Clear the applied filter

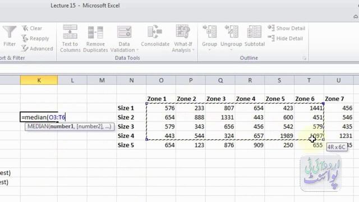(32, 29)
